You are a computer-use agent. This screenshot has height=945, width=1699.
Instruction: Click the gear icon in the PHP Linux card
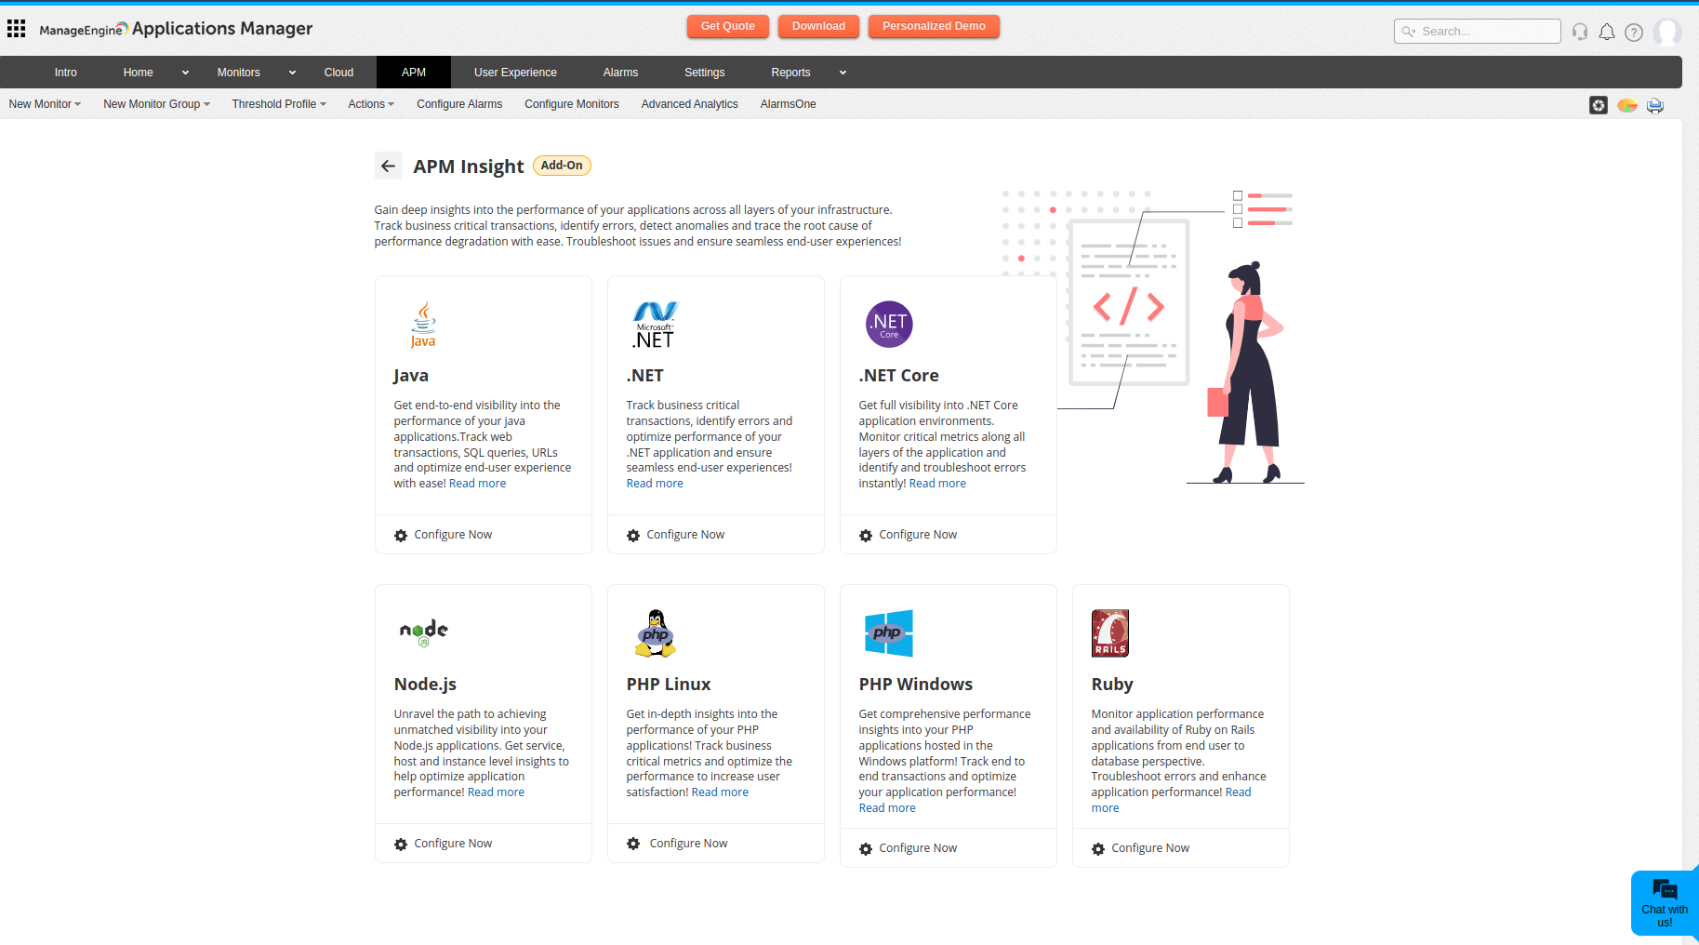click(x=633, y=844)
